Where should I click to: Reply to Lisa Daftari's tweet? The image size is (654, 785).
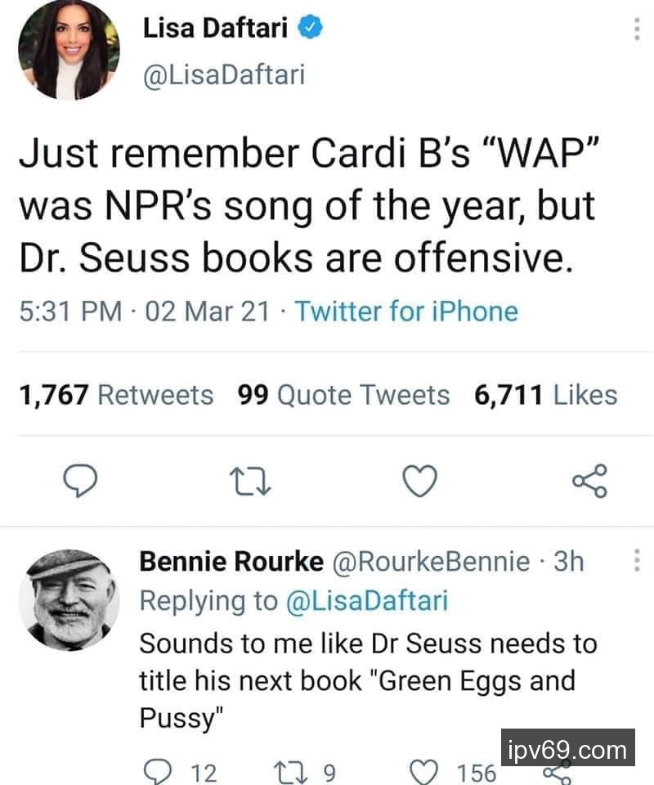(x=82, y=481)
